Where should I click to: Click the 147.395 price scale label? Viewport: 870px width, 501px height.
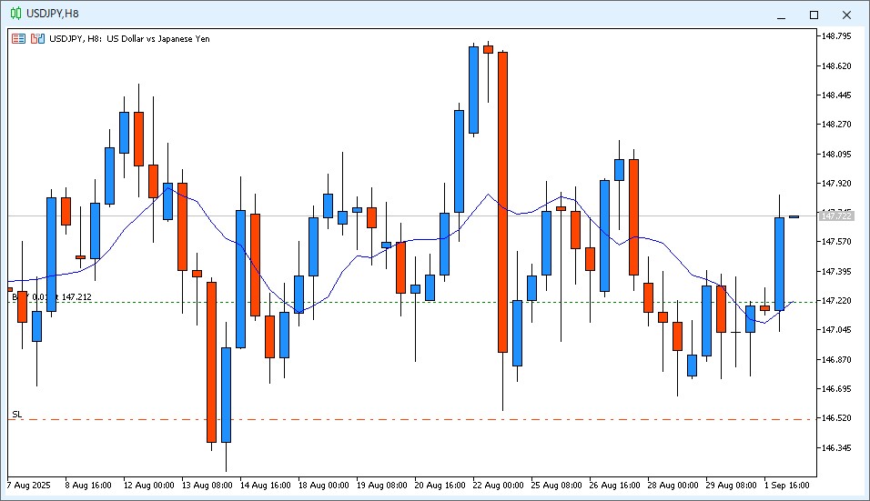pos(836,272)
